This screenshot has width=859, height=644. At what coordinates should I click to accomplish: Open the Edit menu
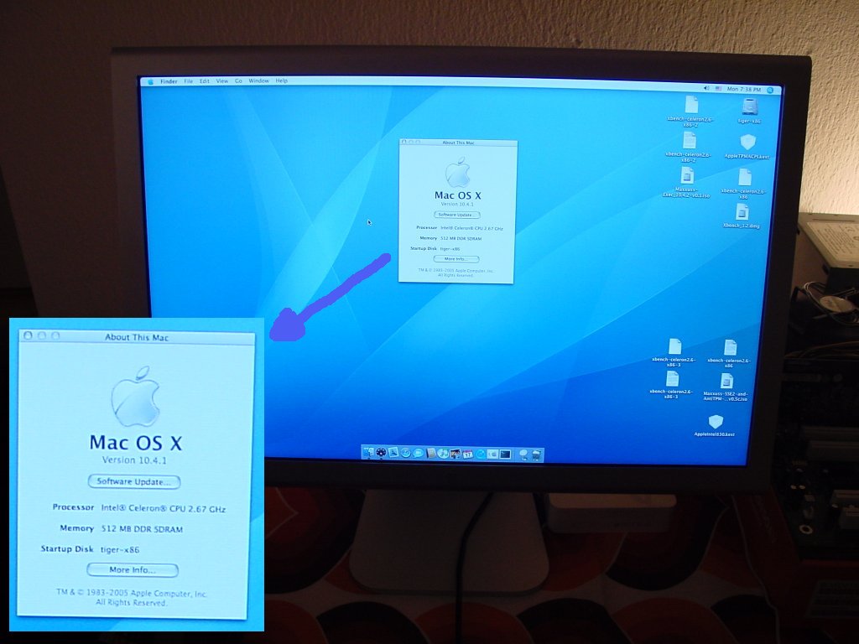pyautogui.click(x=205, y=81)
